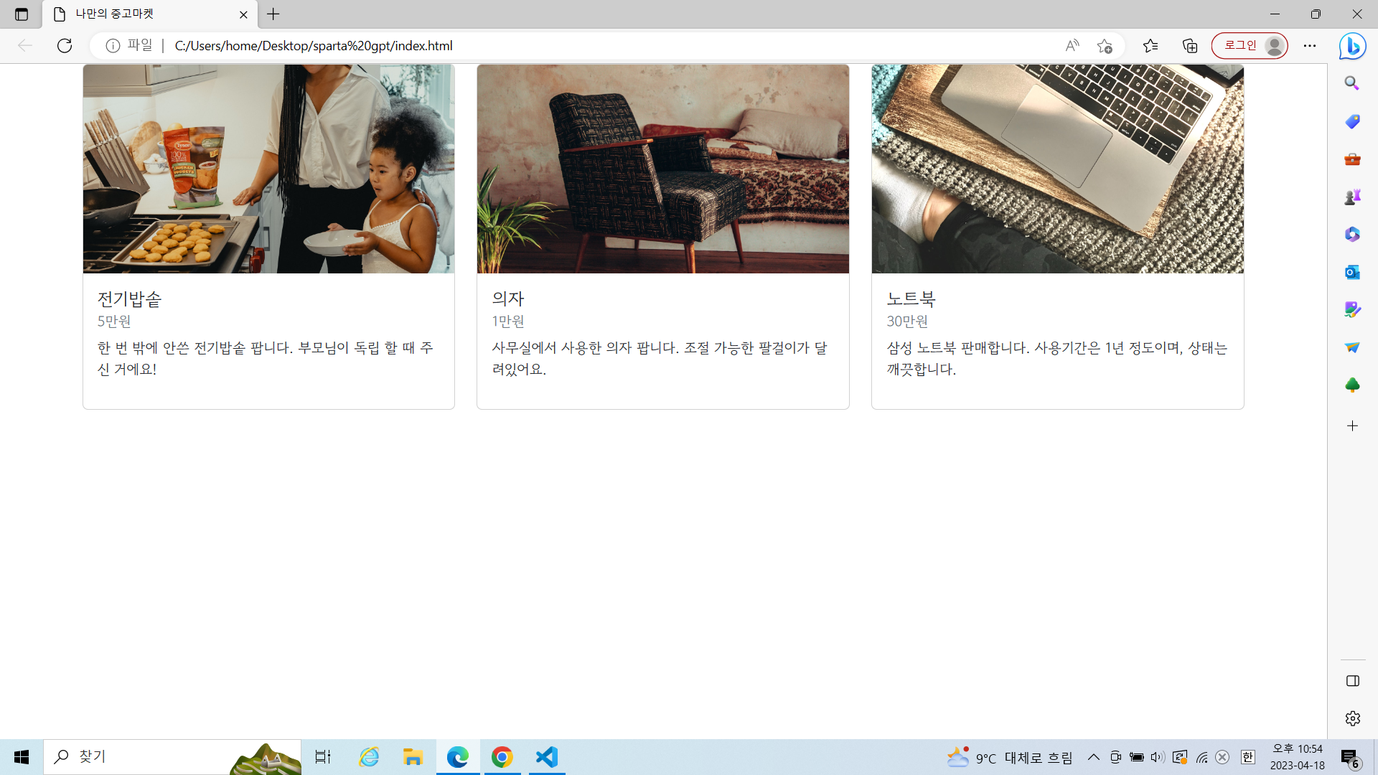Click the 삼성 노트북 description paragraph
The image size is (1378, 775).
point(1057,359)
